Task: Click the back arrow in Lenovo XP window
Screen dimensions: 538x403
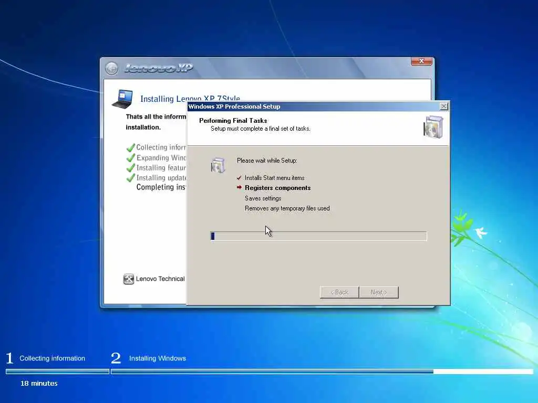Action: tap(111, 68)
